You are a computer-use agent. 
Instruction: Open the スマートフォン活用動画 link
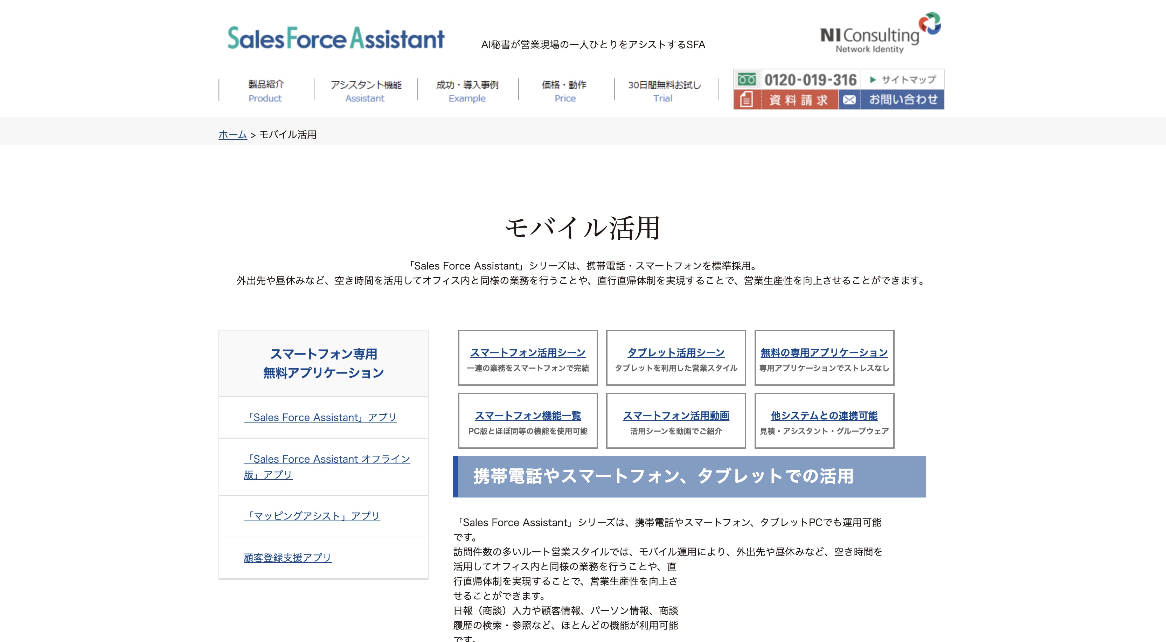click(x=676, y=415)
